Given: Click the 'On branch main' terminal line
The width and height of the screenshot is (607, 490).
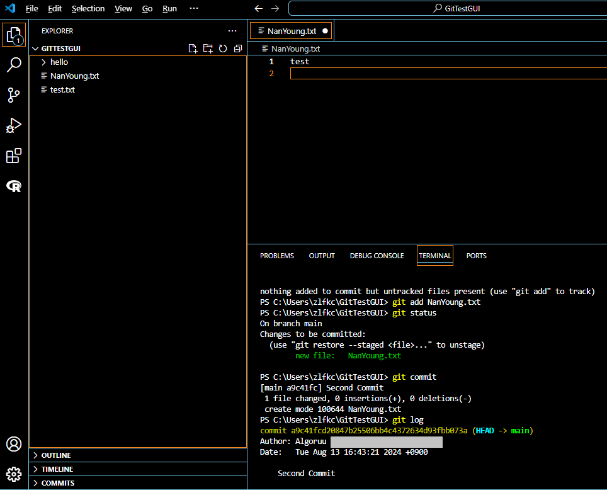Looking at the screenshot, I should [291, 324].
